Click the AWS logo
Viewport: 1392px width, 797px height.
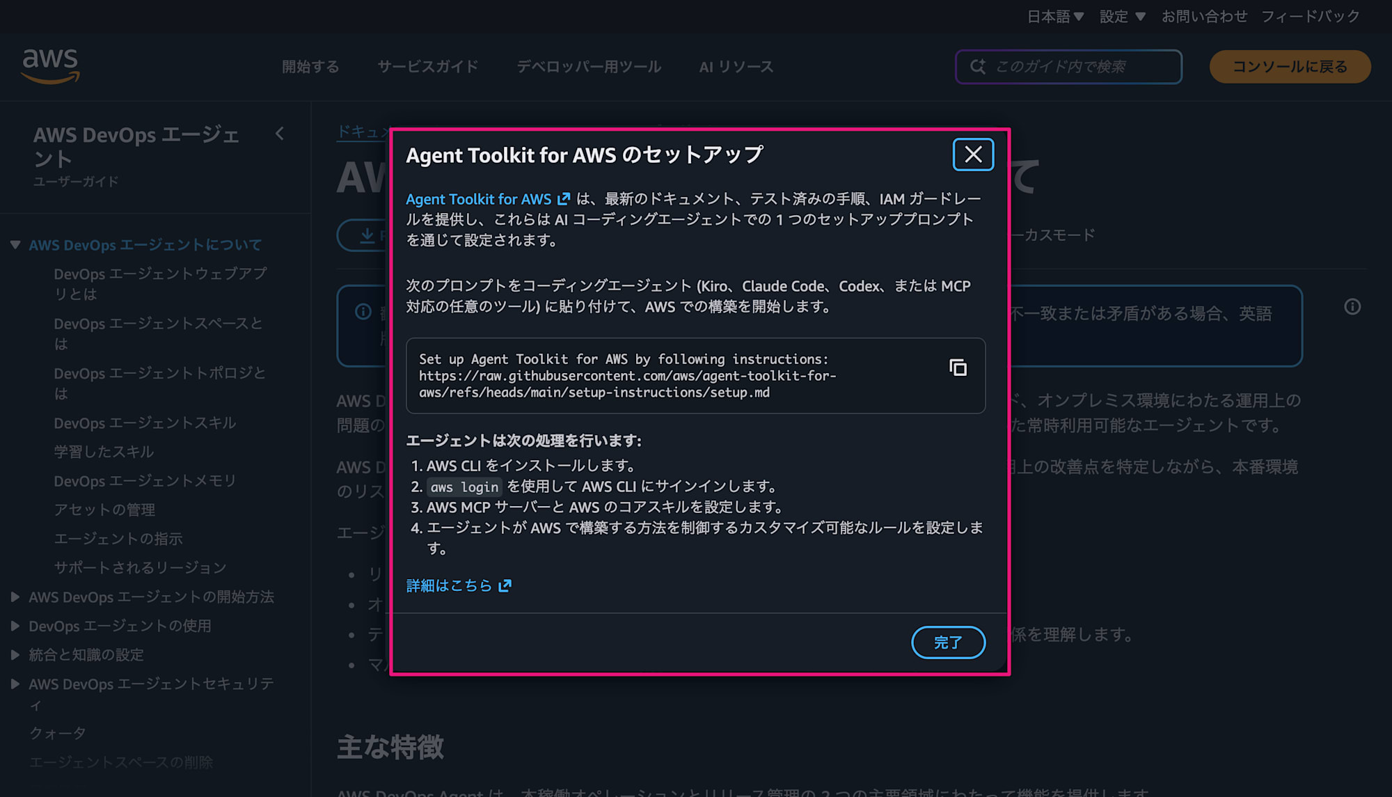coord(51,66)
